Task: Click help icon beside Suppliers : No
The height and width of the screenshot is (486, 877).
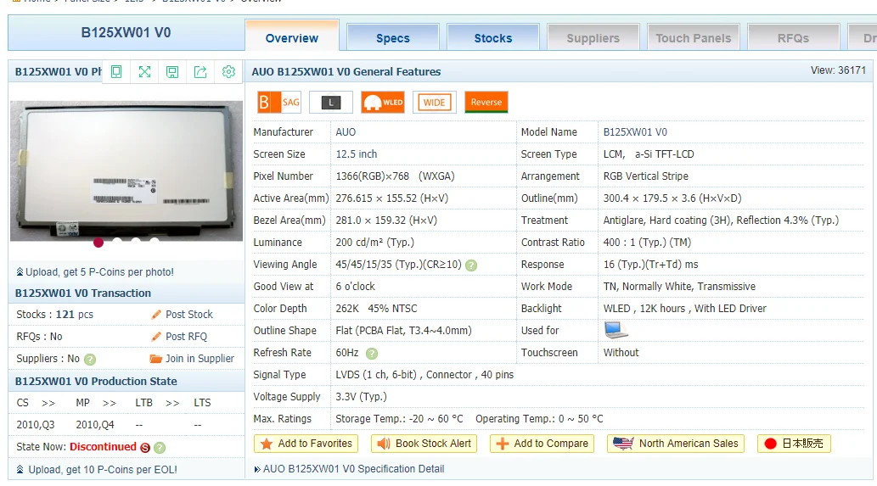Action: 89,360
